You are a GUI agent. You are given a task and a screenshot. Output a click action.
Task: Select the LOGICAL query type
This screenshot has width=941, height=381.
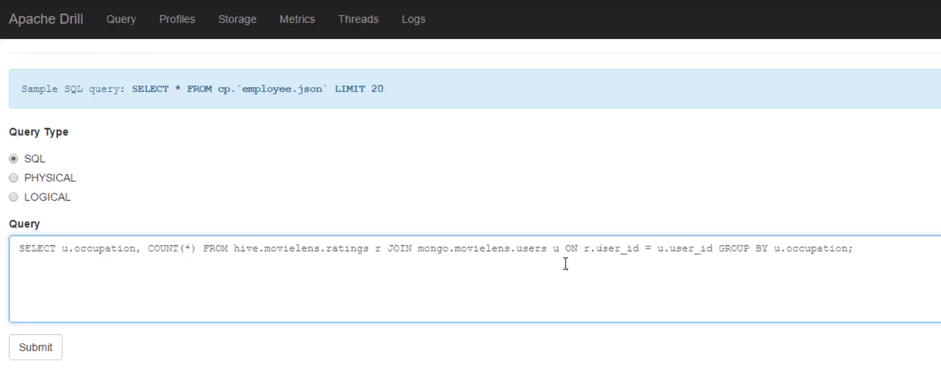pyautogui.click(x=13, y=197)
